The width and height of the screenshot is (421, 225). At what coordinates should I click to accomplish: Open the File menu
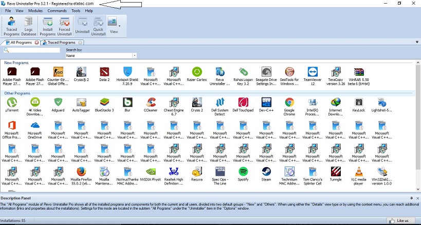coord(8,11)
